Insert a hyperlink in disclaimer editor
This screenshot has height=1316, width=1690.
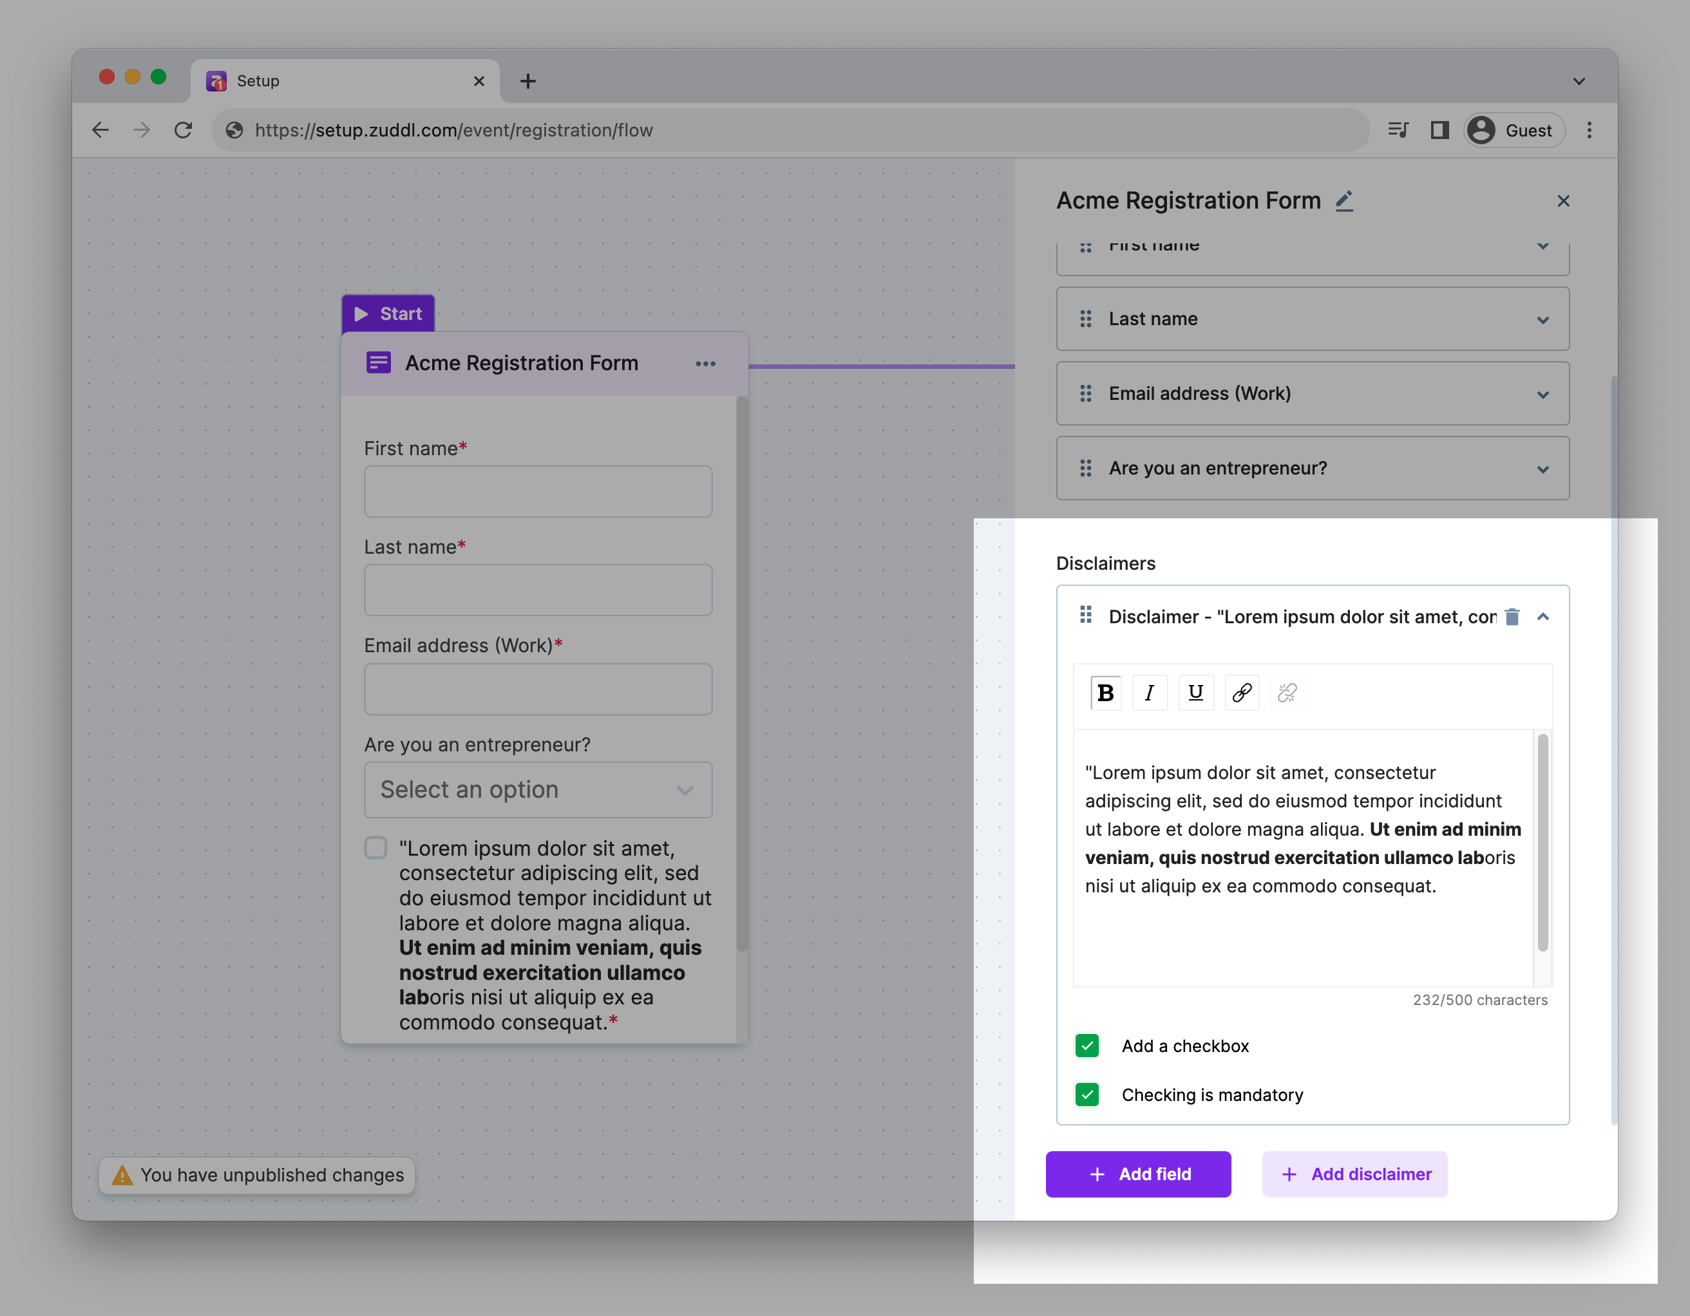point(1242,692)
